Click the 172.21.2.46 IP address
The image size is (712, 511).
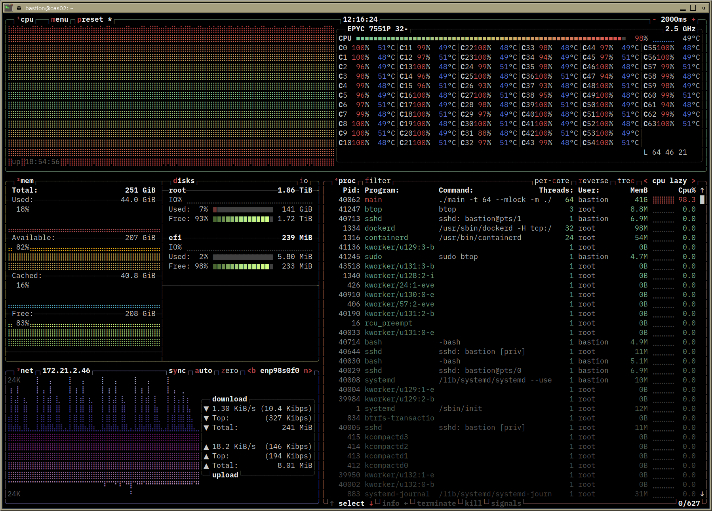tap(66, 371)
